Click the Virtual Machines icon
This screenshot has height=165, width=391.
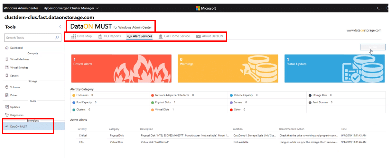(x=7, y=59)
